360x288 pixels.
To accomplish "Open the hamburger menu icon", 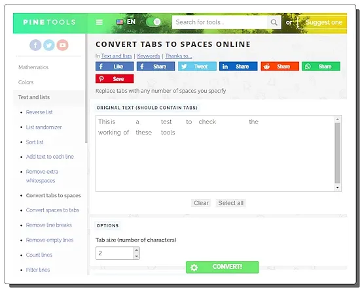I will tap(99, 22).
